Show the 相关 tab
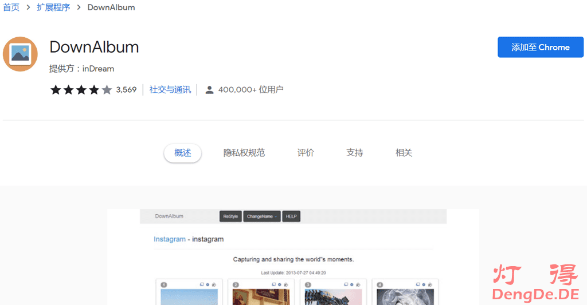 [x=404, y=153]
